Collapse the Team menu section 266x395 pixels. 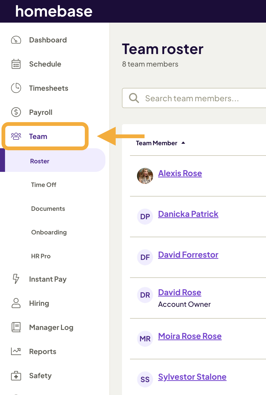point(38,136)
